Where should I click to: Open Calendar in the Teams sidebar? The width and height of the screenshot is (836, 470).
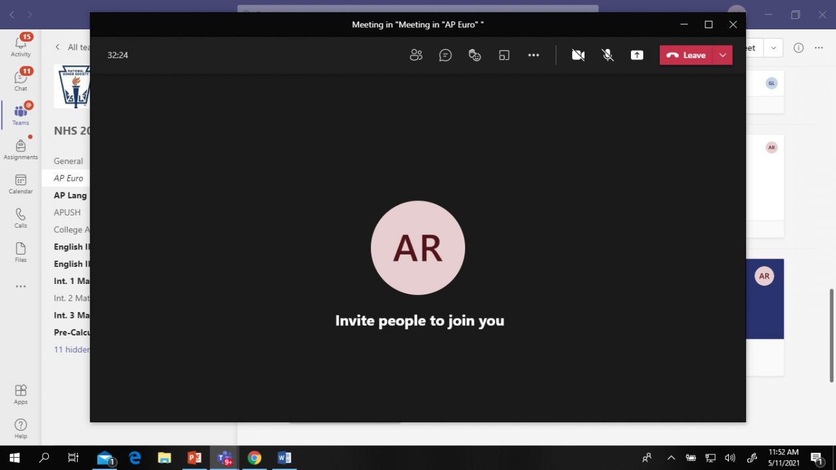tap(21, 184)
